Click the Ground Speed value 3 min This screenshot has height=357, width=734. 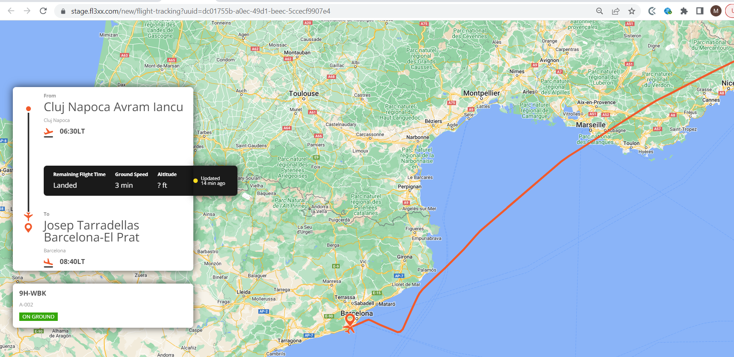click(x=124, y=185)
